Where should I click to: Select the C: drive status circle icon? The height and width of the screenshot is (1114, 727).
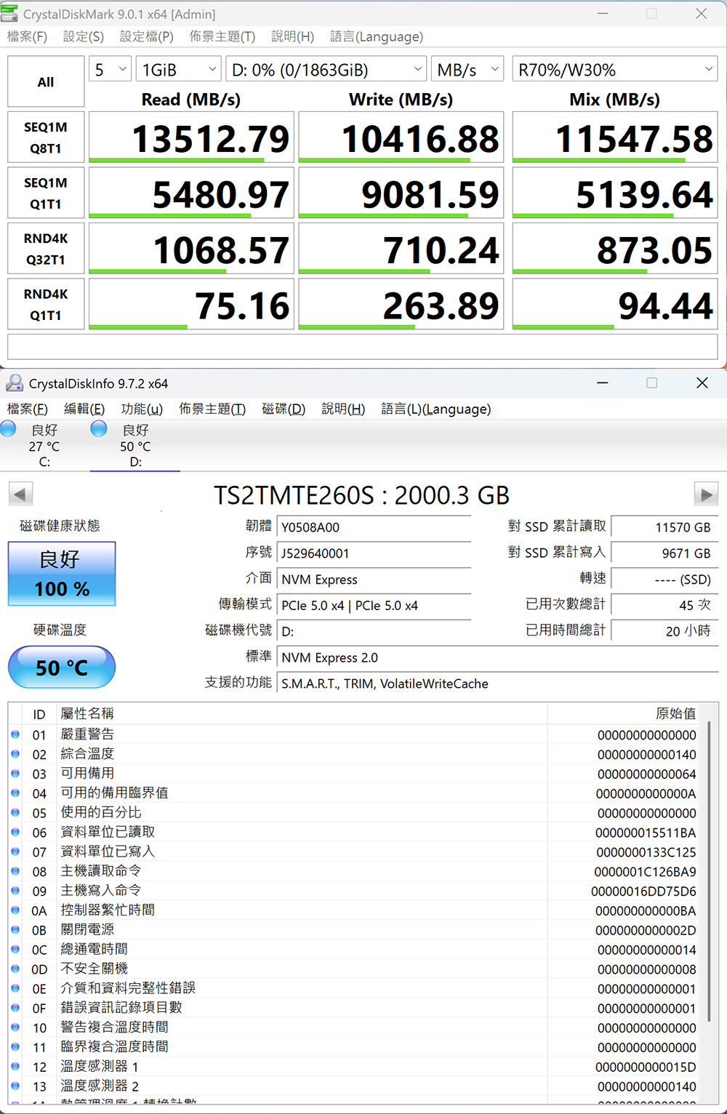pyautogui.click(x=9, y=429)
